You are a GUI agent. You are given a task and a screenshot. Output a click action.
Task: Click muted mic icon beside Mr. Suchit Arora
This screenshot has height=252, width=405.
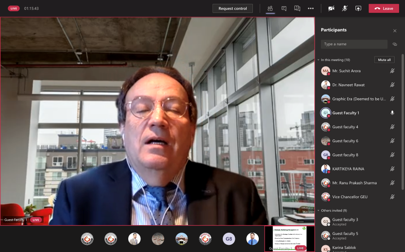click(x=392, y=71)
